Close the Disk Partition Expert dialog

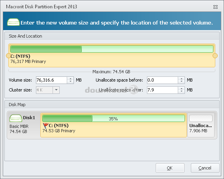pyautogui.click(x=215, y=7)
